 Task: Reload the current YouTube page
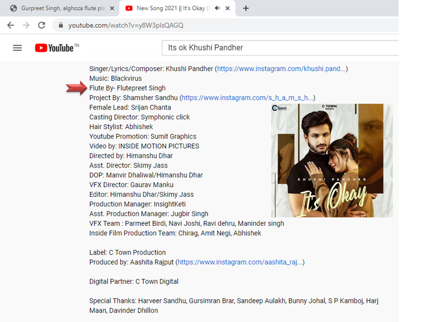point(42,25)
